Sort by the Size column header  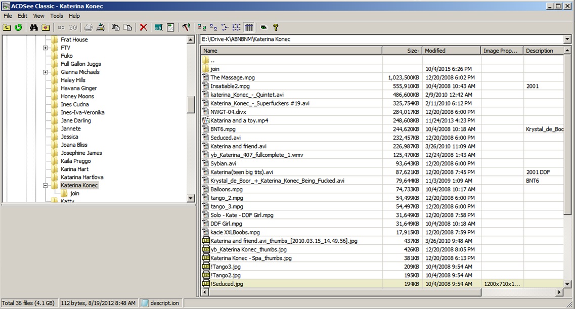point(402,51)
